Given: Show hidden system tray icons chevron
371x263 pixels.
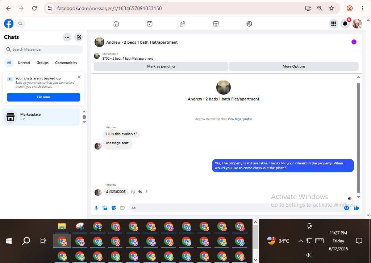Looking at the screenshot, I should point(300,241).
